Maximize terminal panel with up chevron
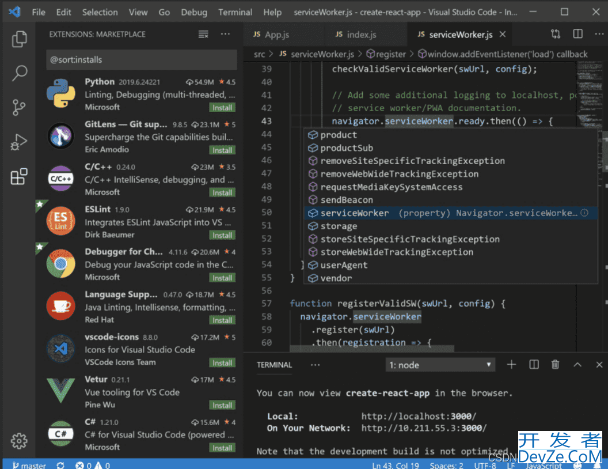 pyautogui.click(x=577, y=365)
